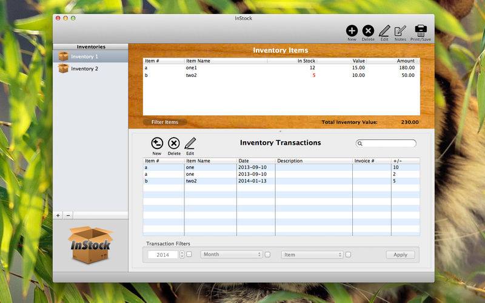Click the Print/Save printer icon

(421, 30)
